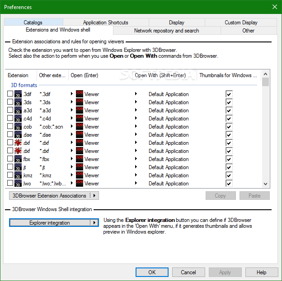The image size is (282, 281).
Task: Click the Viewer icon in the .kmz row
Action: (x=80, y=175)
